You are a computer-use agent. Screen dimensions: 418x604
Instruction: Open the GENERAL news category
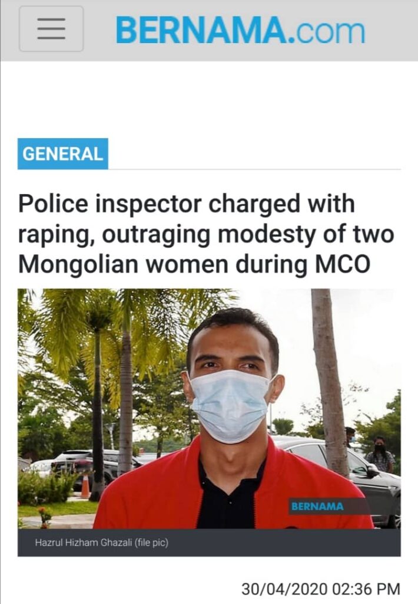pyautogui.click(x=62, y=154)
